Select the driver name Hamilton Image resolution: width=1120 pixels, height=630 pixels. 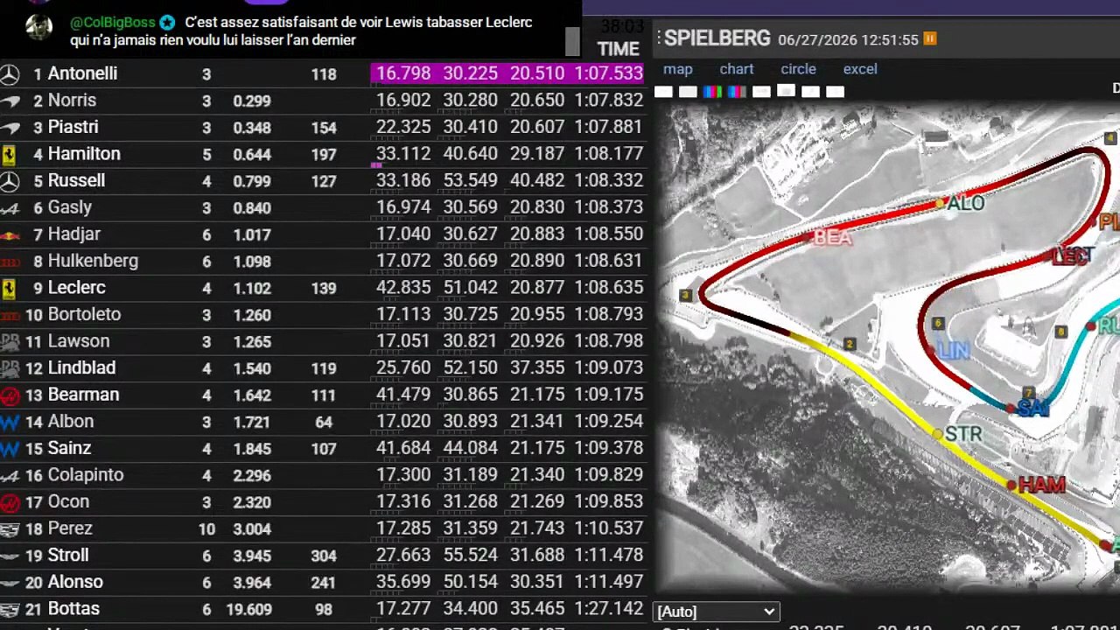tap(84, 154)
